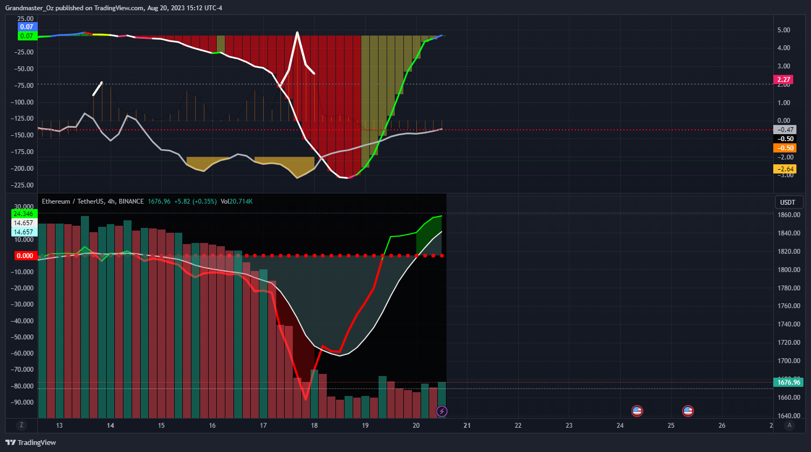Click the TradingView logo in the footer
811x452 pixels.
coord(31,442)
